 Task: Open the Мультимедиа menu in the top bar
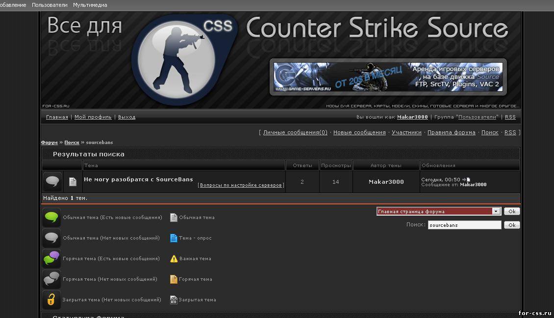[90, 5]
